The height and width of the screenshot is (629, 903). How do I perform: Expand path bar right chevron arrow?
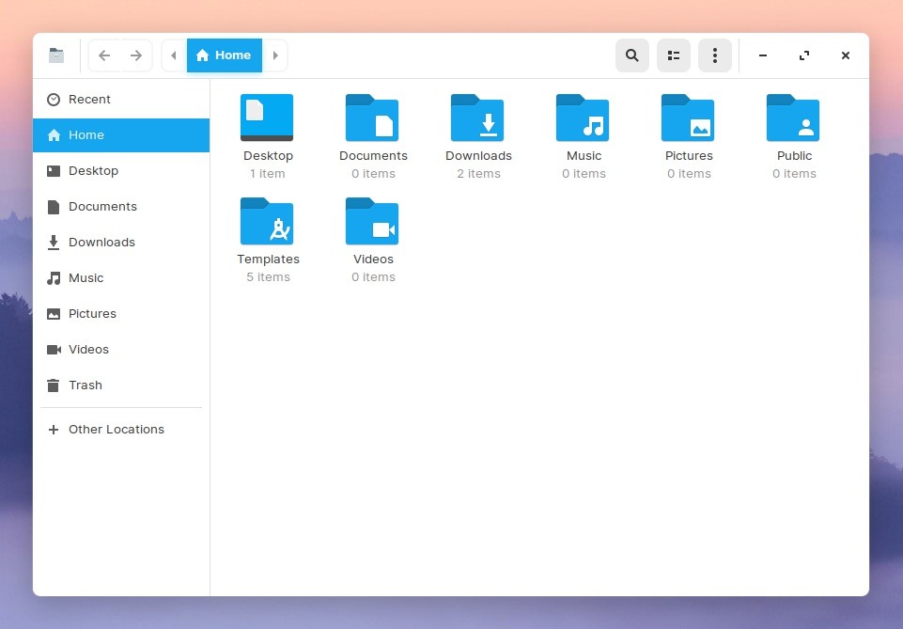tap(275, 55)
